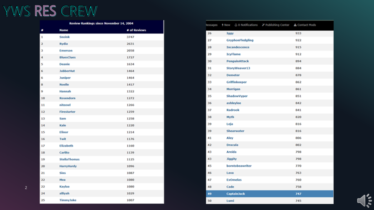Open Snoink's profile link
Viewport: 374px width, 210px height.
click(x=64, y=37)
